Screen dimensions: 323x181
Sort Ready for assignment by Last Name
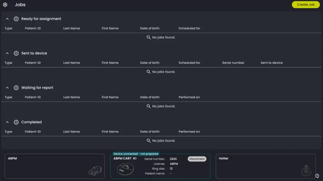click(x=72, y=28)
